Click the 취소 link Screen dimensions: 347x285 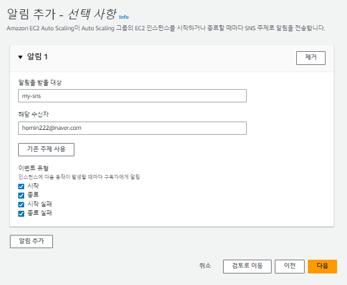click(205, 266)
